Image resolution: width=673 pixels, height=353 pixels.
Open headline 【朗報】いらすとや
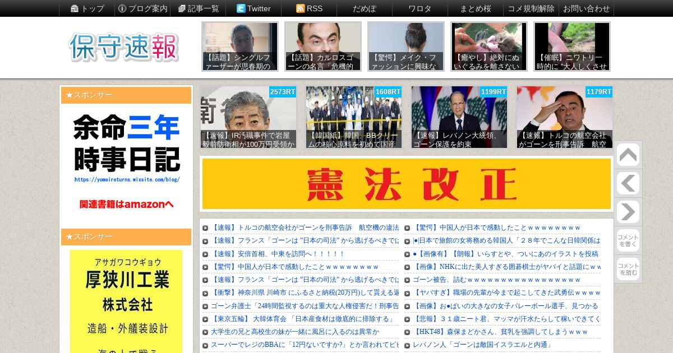click(505, 254)
